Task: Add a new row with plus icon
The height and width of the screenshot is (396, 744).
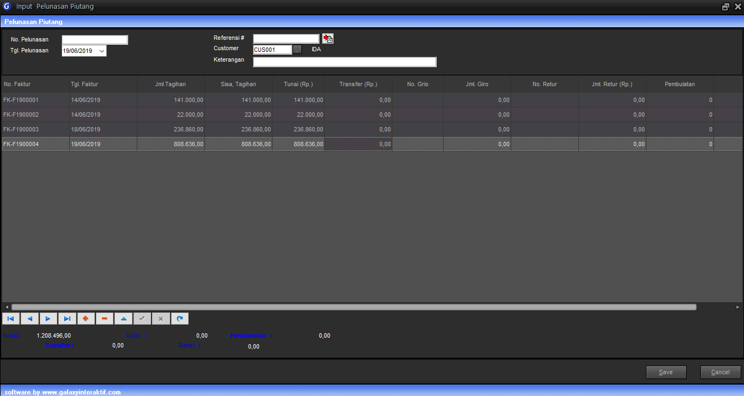Action: (86, 319)
